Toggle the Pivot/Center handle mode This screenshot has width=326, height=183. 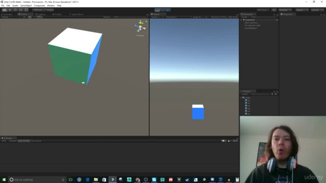[38, 10]
